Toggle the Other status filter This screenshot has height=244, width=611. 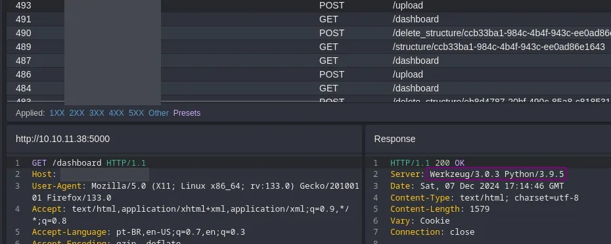pos(158,113)
